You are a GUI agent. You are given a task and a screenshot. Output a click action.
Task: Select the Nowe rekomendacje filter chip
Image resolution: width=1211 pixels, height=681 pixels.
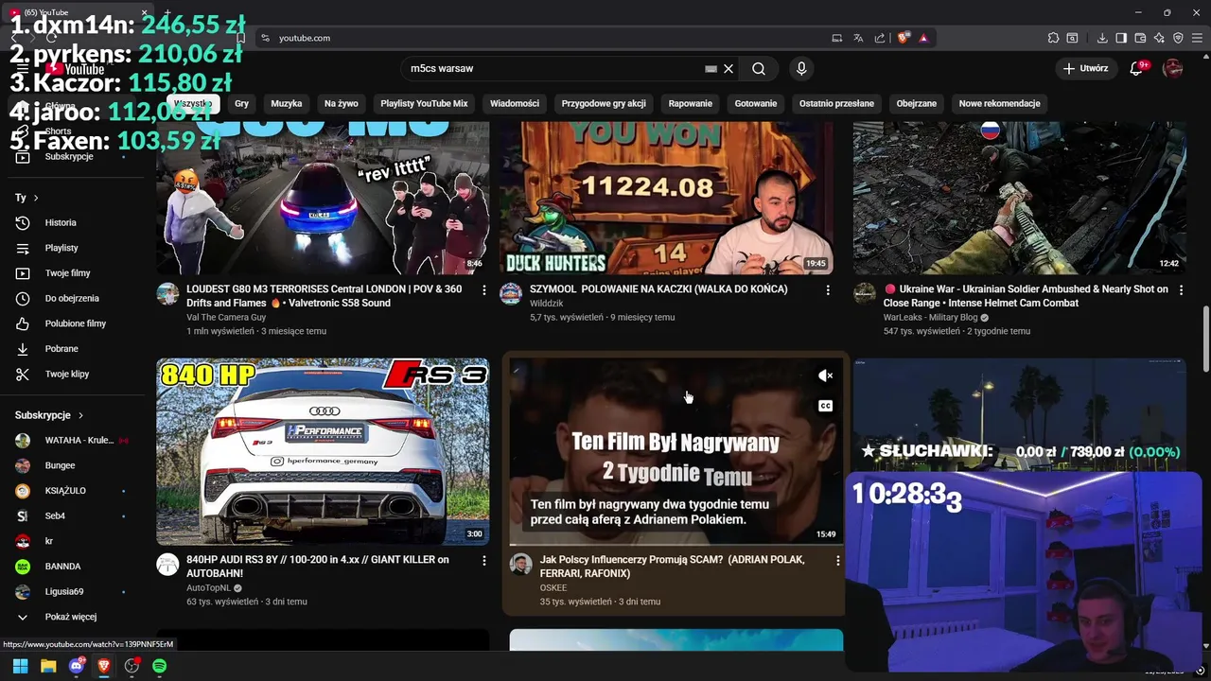(999, 103)
